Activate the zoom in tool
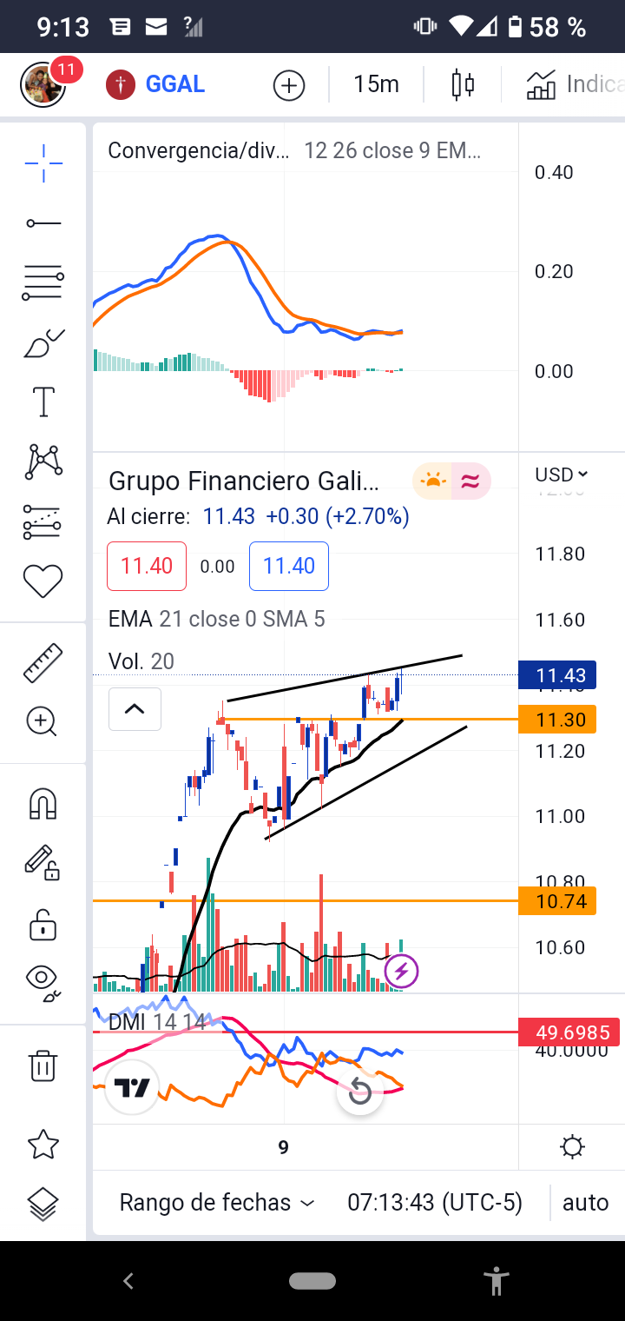 click(42, 721)
